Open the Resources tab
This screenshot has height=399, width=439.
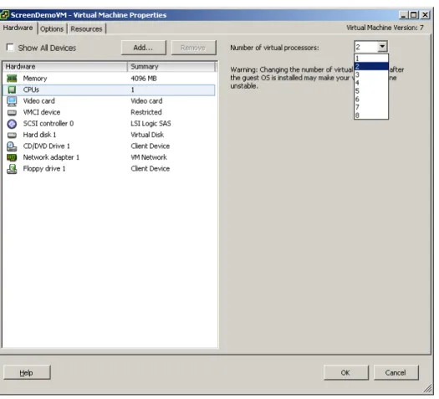point(86,28)
